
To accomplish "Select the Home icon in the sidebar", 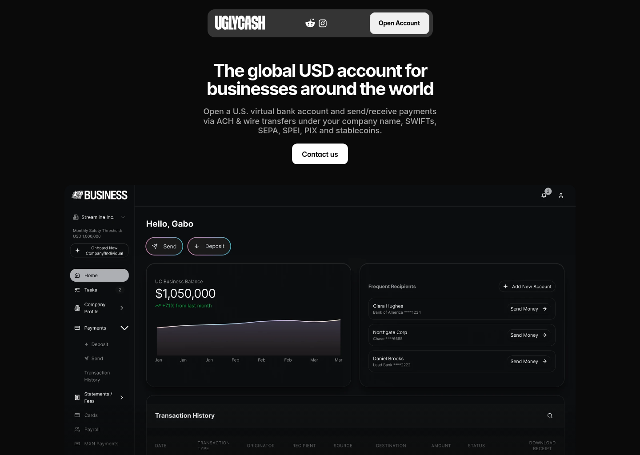I will tap(77, 275).
